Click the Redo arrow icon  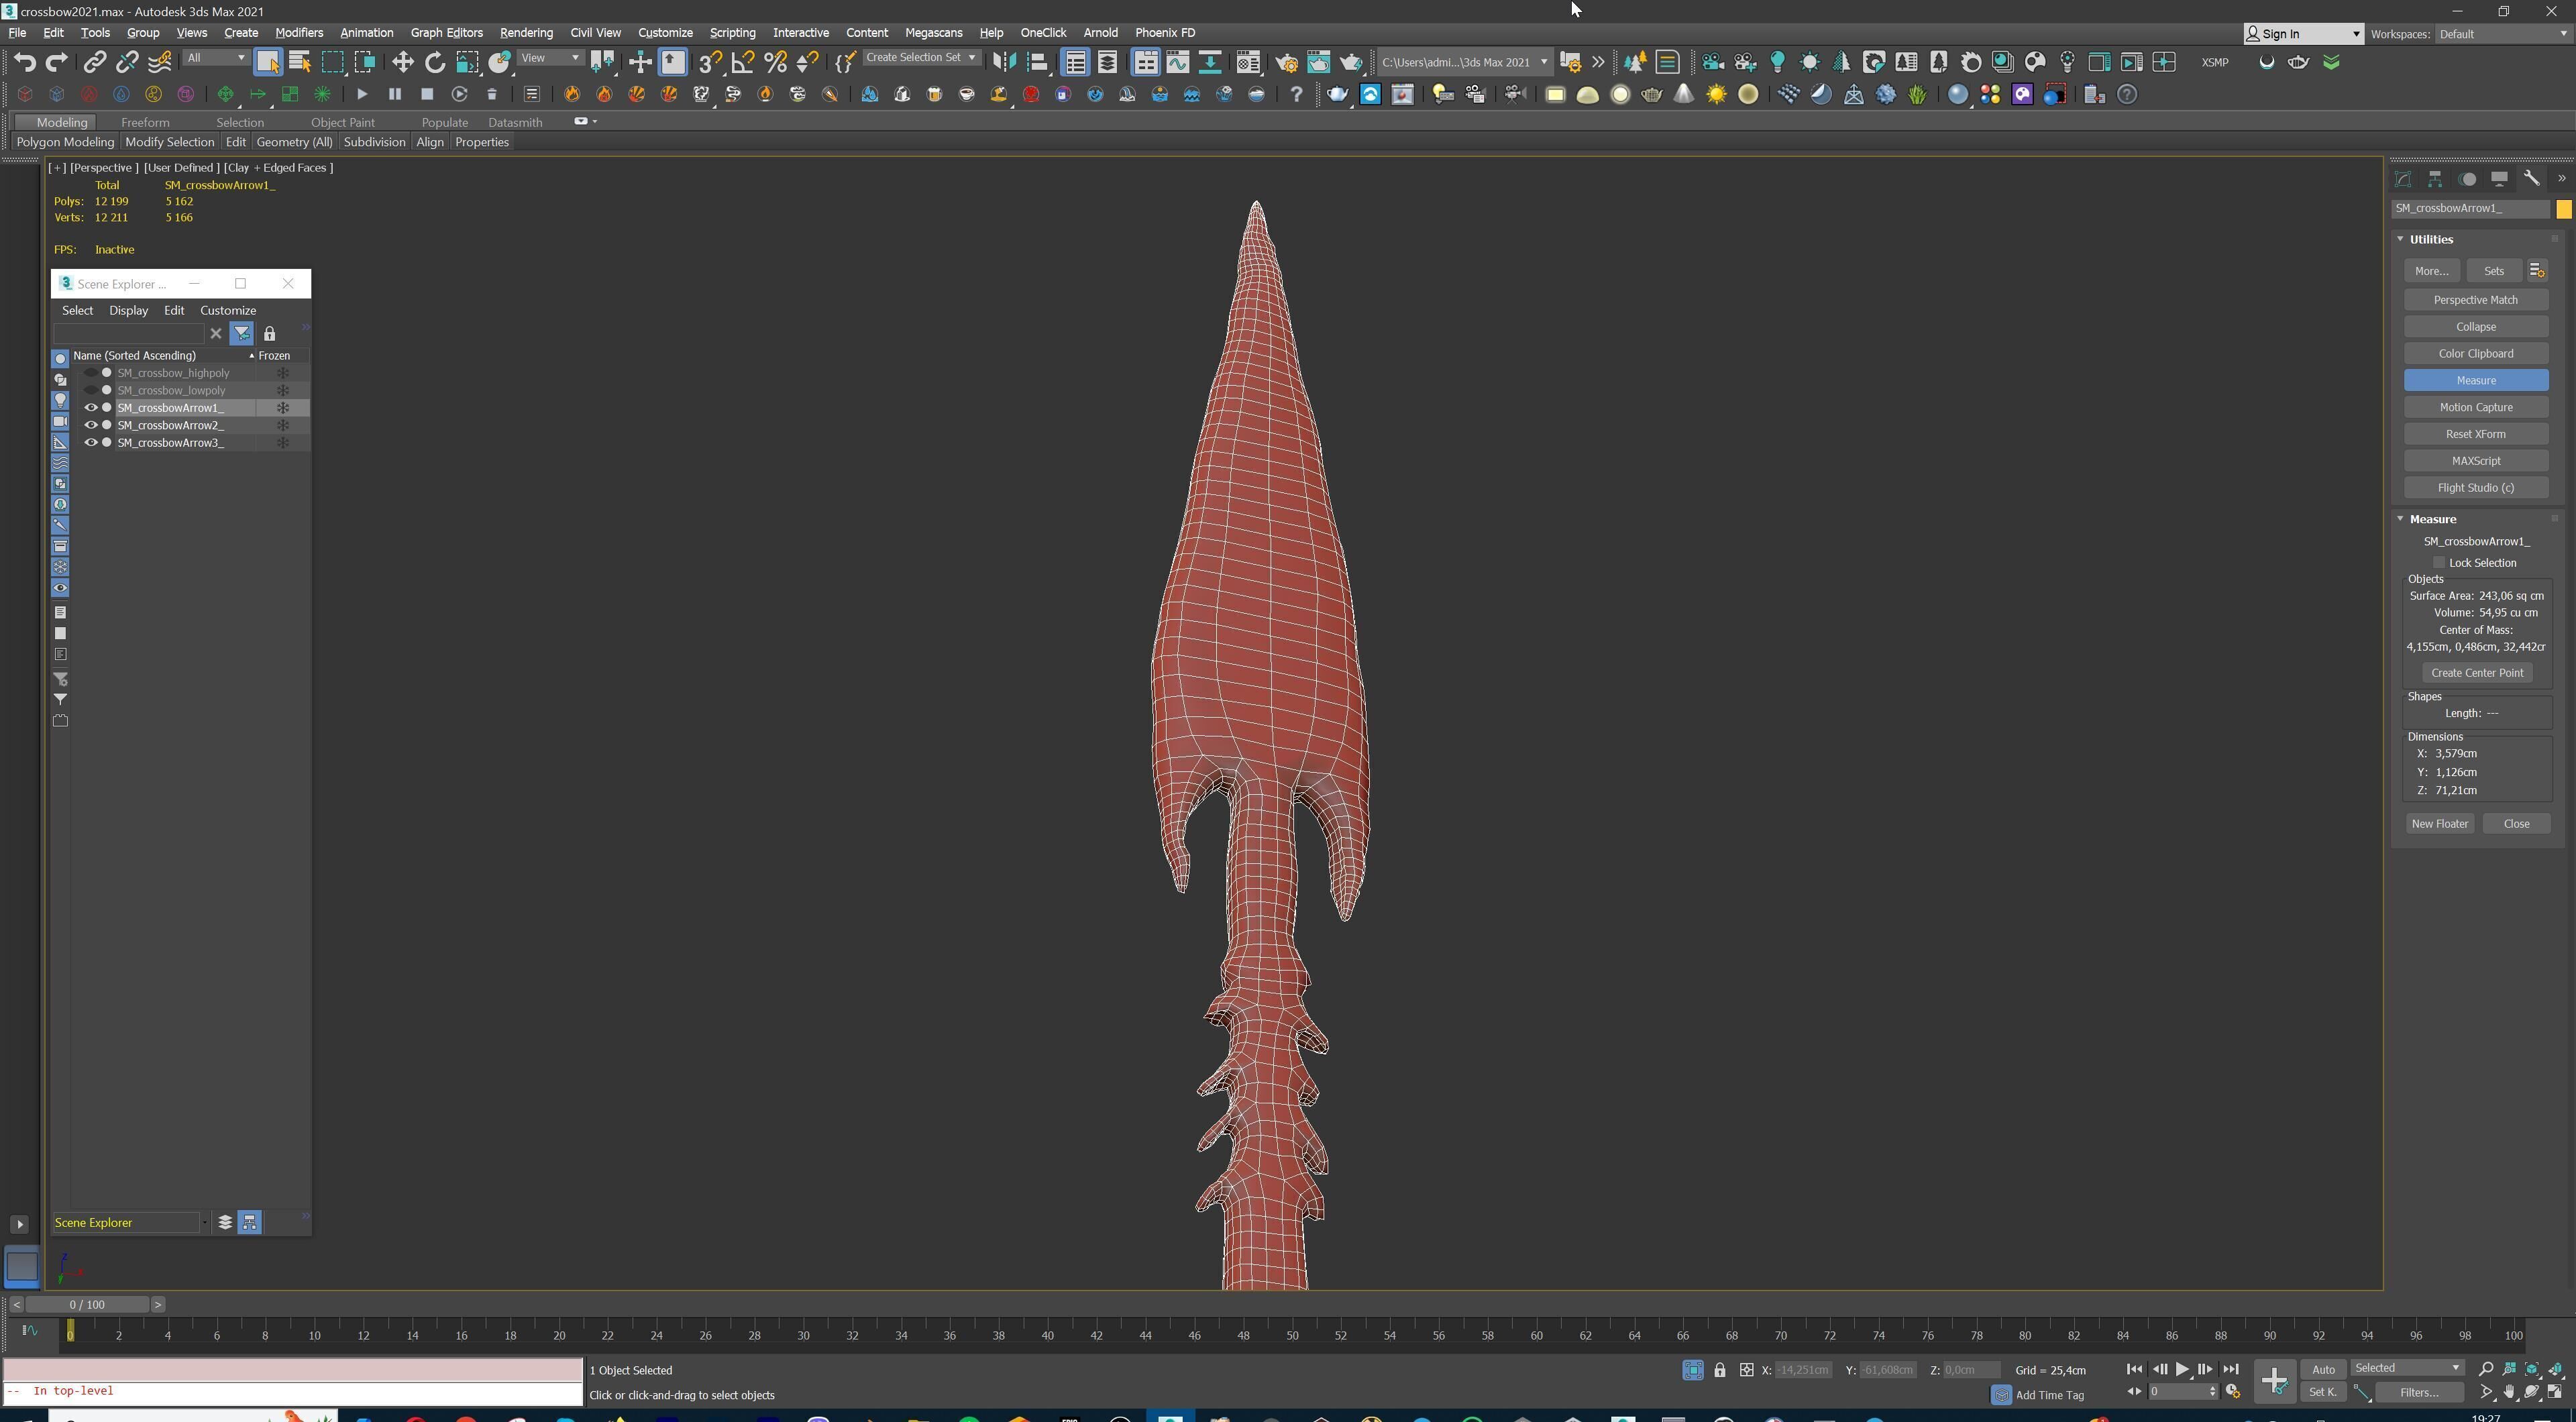click(x=57, y=62)
